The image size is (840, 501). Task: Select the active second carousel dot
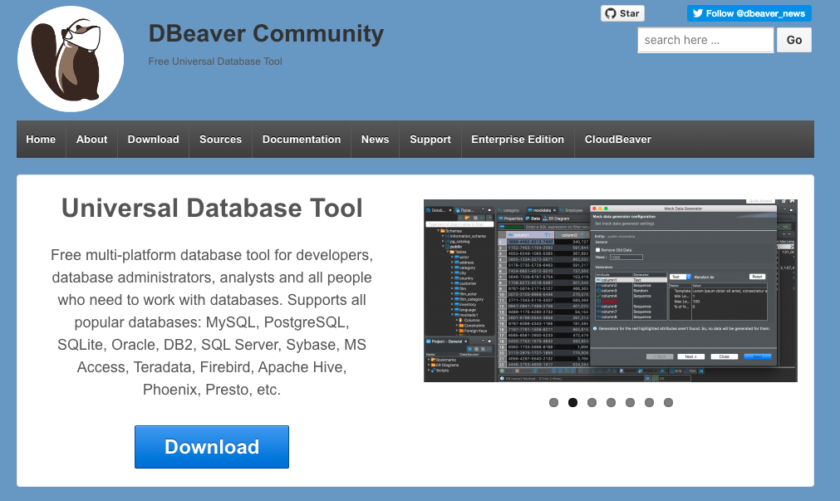[x=572, y=402]
